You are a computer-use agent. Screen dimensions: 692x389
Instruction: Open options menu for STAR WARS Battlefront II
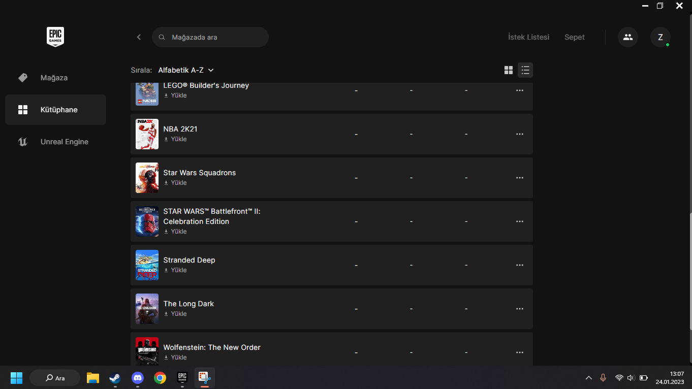[519, 221]
